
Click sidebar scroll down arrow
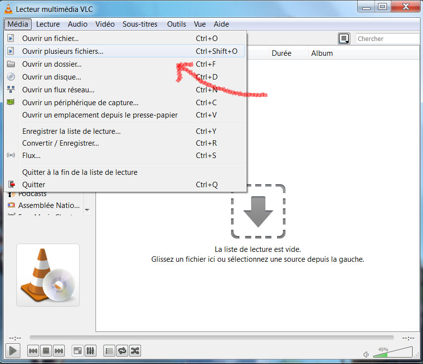click(87, 210)
